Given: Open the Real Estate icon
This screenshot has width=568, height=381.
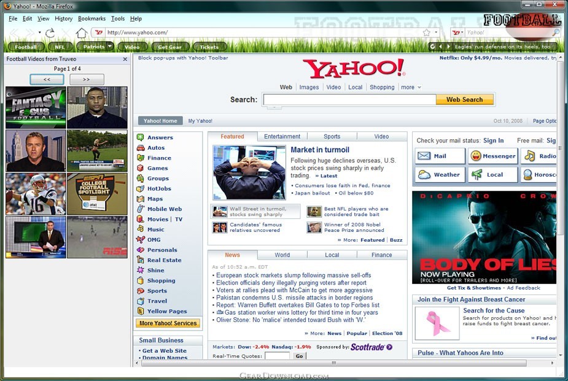Looking at the screenshot, I should pos(141,260).
